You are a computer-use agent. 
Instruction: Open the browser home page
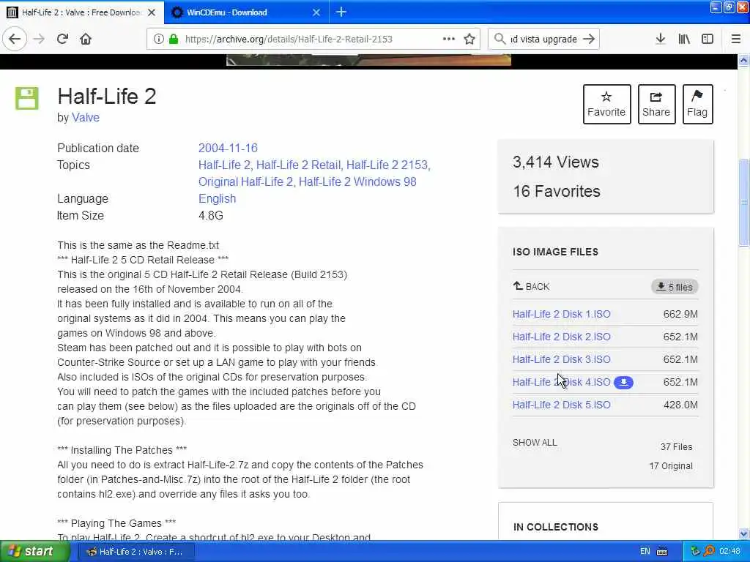(x=86, y=40)
